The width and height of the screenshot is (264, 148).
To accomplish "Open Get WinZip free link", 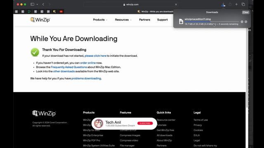I will (165, 130).
